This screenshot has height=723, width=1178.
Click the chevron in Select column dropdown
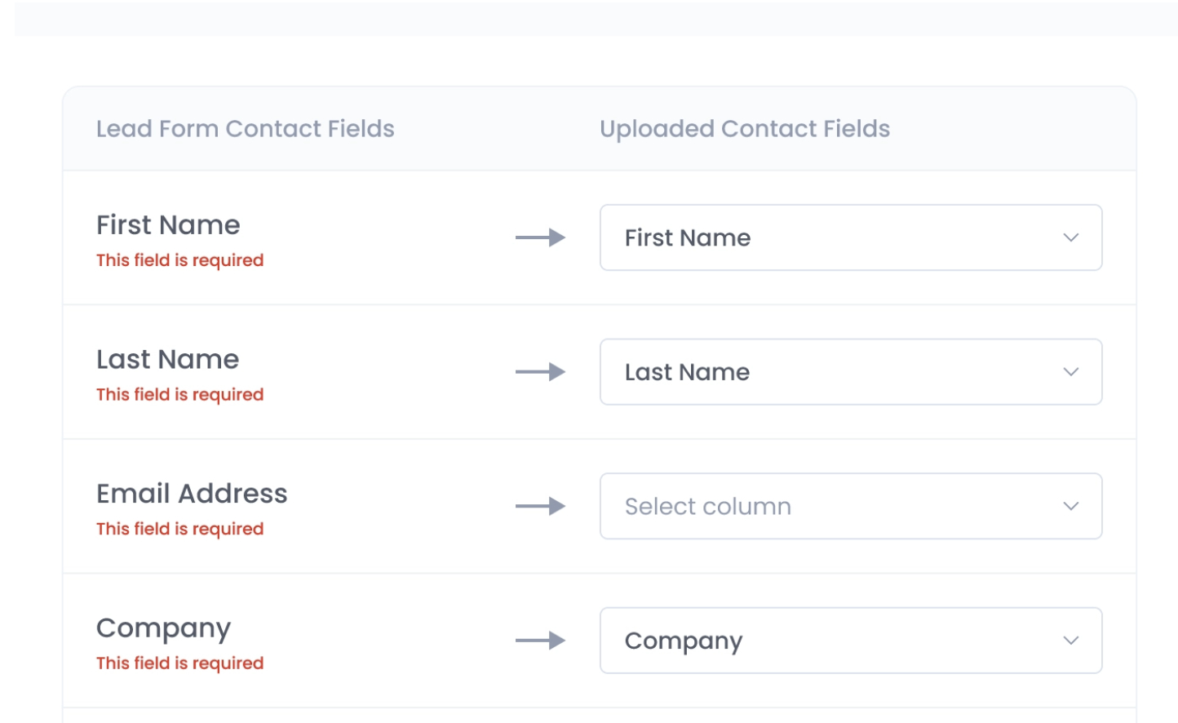pyautogui.click(x=1070, y=506)
